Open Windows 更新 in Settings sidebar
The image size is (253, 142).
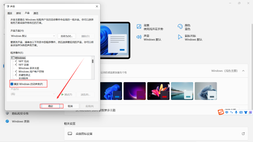click(x=21, y=121)
